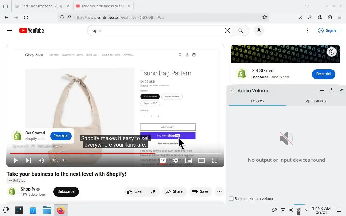Subscribe to the Shopify channel

pos(66,191)
